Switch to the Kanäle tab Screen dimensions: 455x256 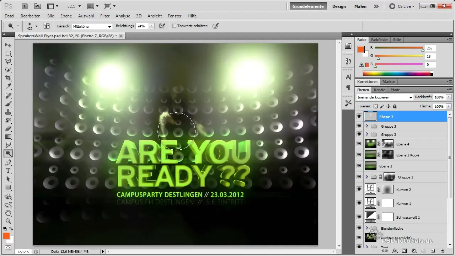(380, 90)
